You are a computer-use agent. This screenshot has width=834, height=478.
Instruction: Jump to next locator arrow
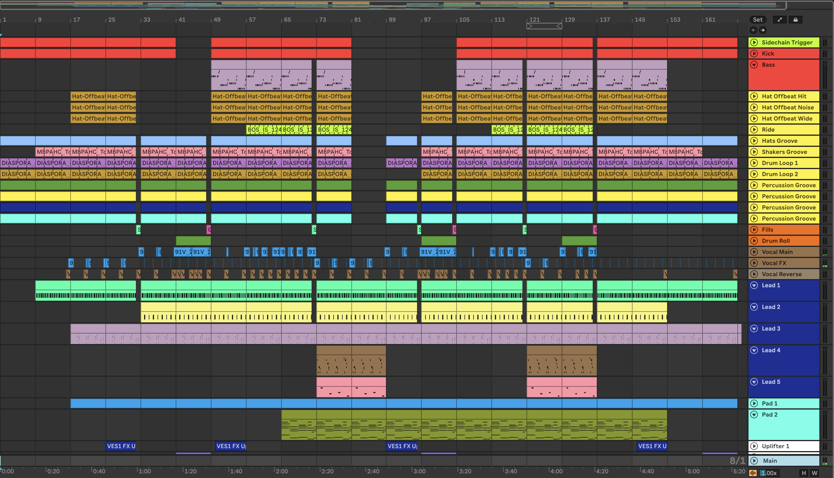point(763,30)
